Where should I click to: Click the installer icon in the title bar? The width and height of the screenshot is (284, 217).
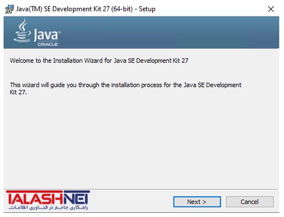tap(9, 9)
